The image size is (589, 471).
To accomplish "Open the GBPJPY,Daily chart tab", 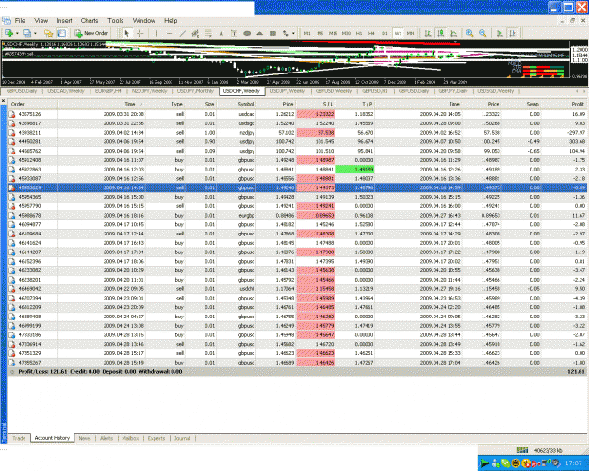I will tap(453, 91).
